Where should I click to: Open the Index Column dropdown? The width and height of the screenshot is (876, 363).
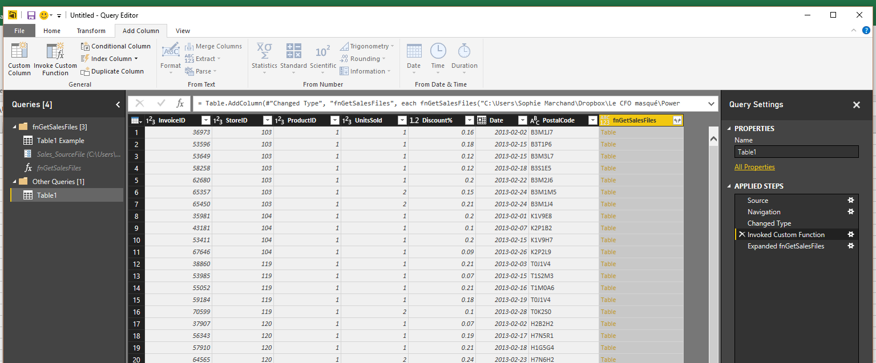[x=136, y=59]
